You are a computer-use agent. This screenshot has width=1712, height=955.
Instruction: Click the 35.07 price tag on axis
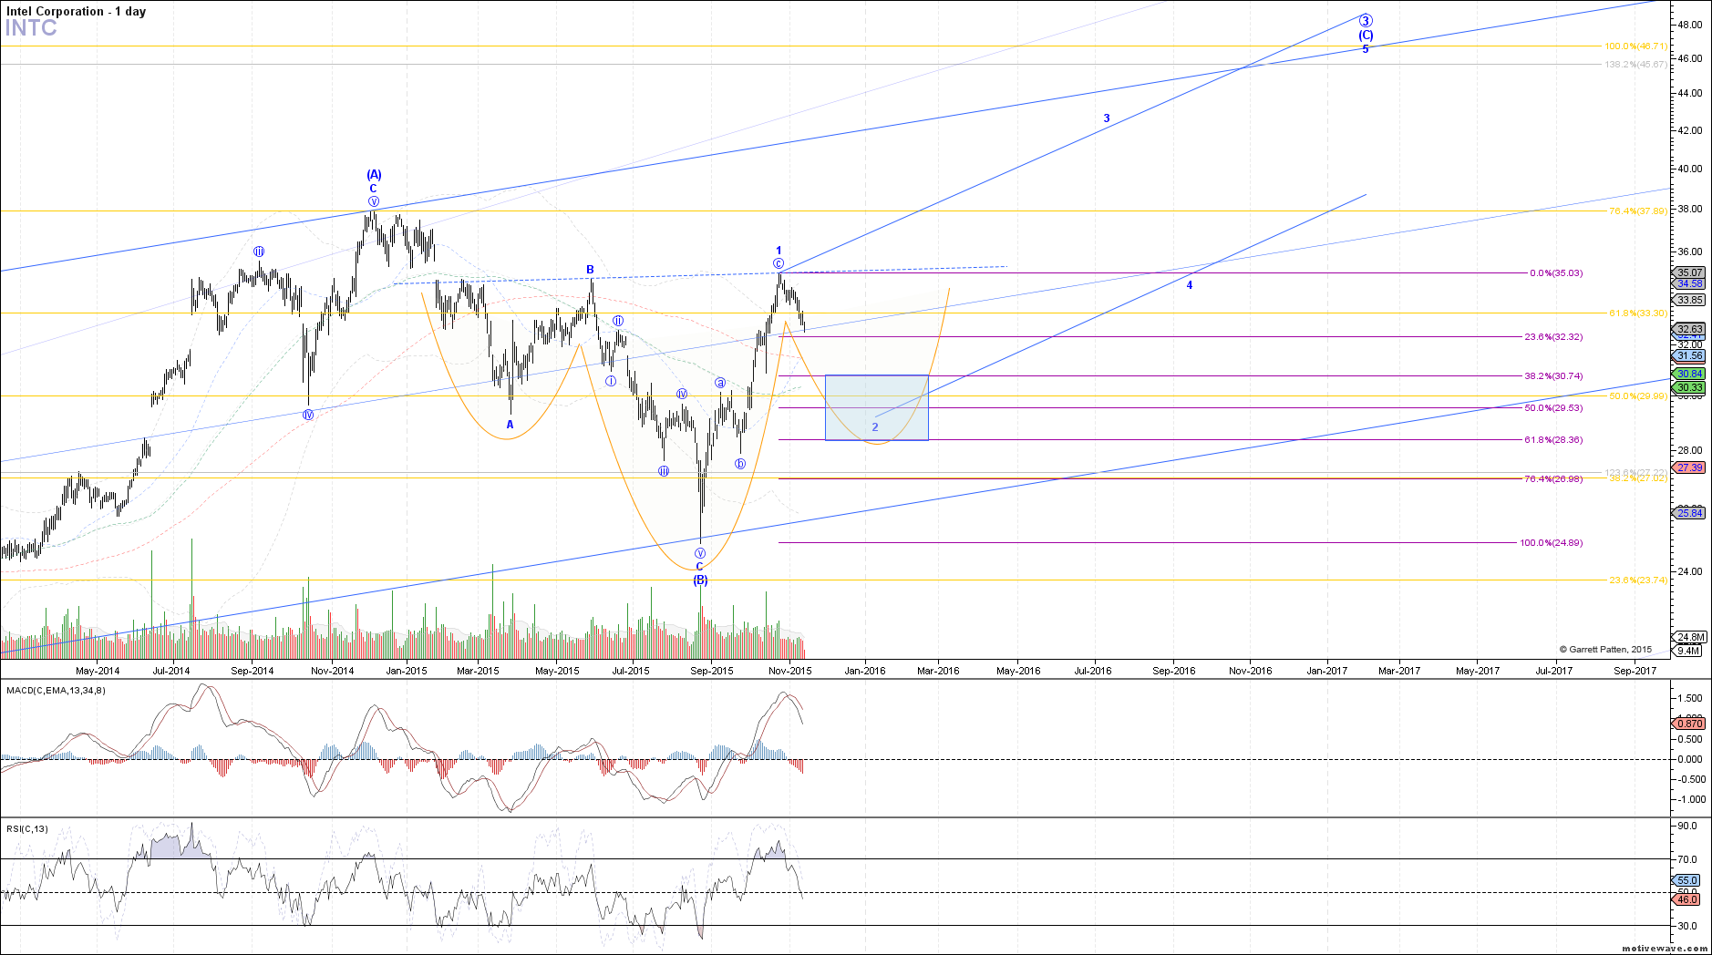pyautogui.click(x=1689, y=272)
